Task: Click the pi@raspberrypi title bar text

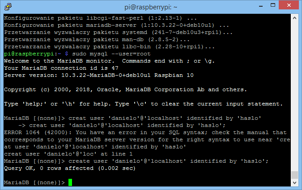Action: [x=151, y=6]
